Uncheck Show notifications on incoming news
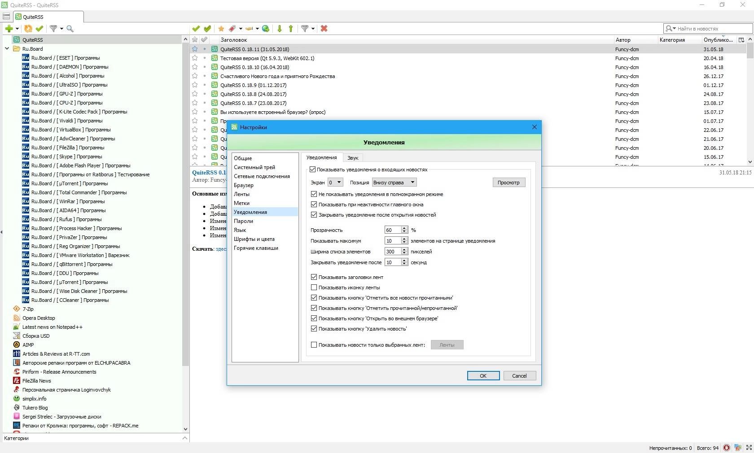 pos(313,170)
